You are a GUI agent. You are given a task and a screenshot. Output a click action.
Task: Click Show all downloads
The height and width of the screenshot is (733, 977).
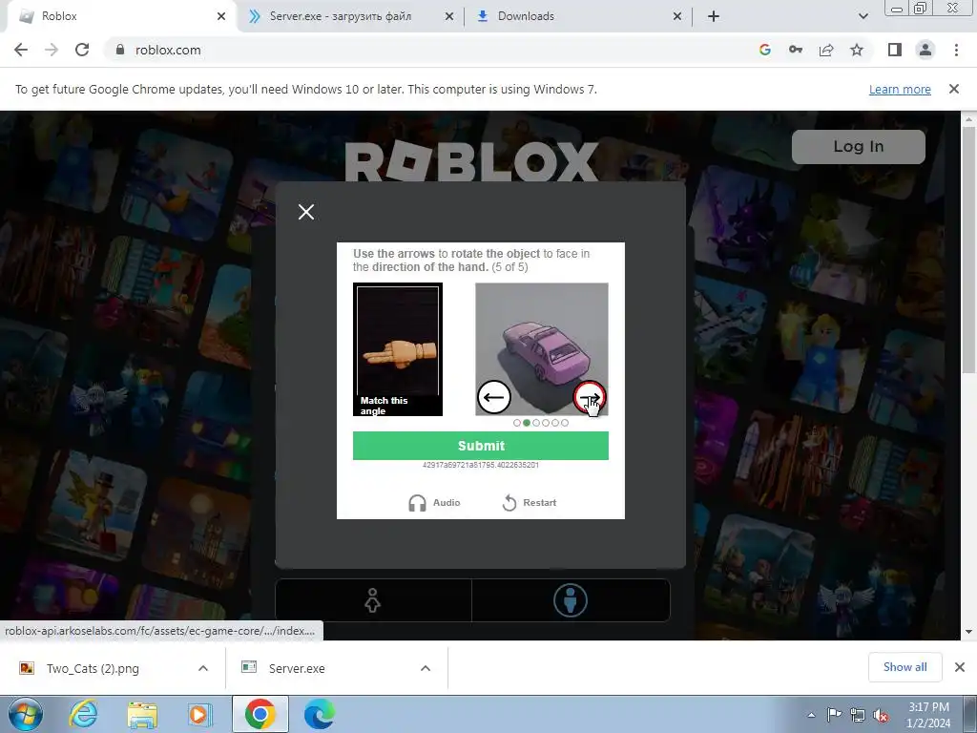(x=904, y=667)
